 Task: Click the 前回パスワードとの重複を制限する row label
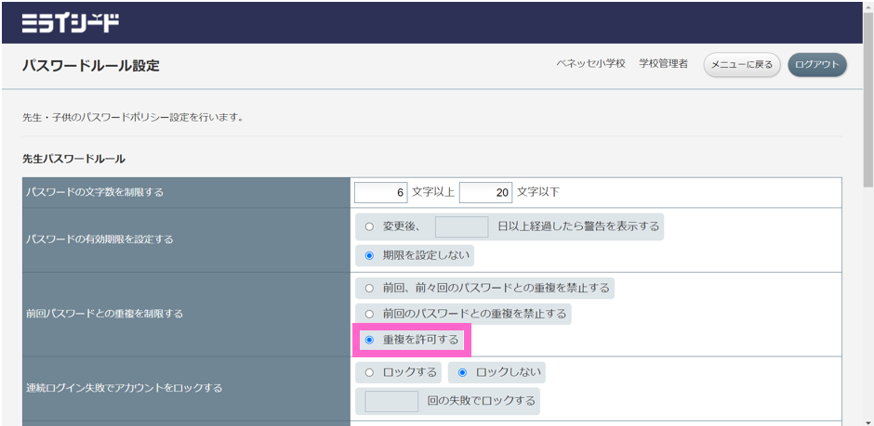pyautogui.click(x=104, y=314)
